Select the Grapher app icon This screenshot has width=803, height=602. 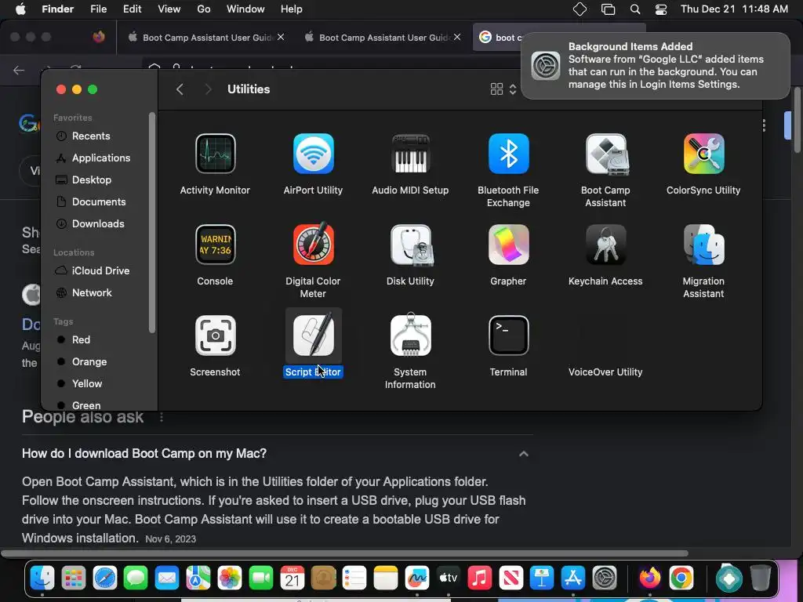pyautogui.click(x=508, y=245)
